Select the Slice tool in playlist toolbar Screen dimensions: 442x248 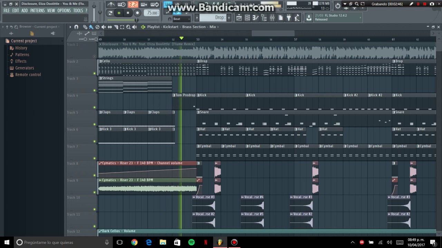[116, 27]
